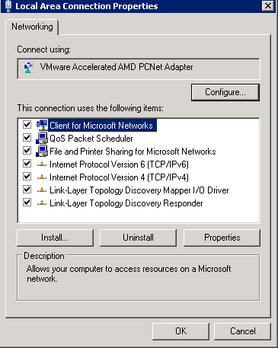
Task: Click the VMware network adapter icon
Action: tap(28, 67)
